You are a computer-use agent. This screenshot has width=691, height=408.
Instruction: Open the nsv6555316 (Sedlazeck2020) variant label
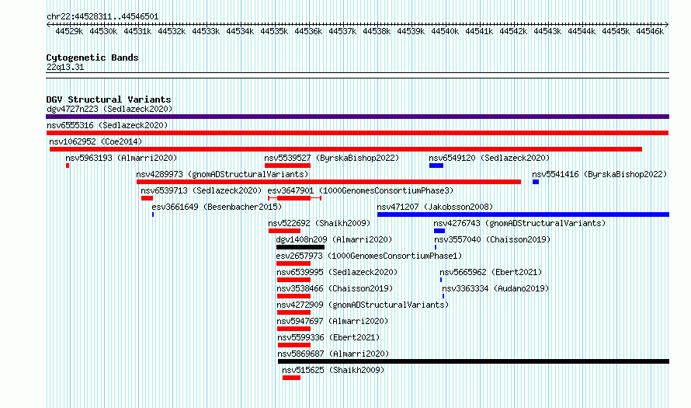[107, 125]
